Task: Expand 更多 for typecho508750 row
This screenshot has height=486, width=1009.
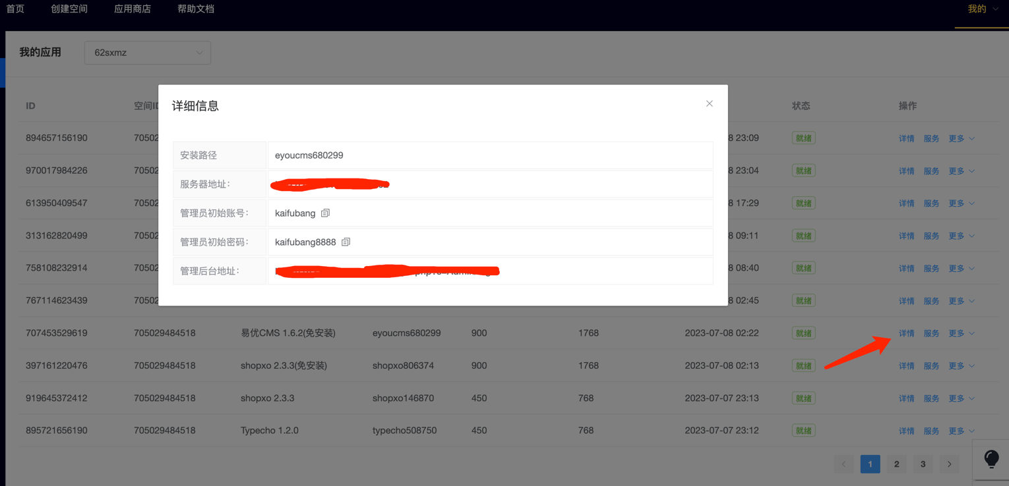Action: coord(962,431)
